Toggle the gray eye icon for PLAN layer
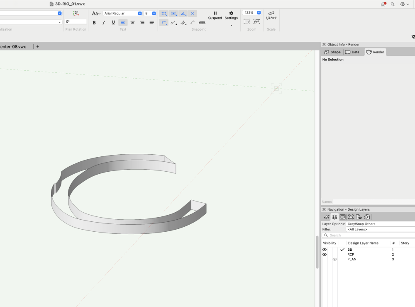 point(334,259)
